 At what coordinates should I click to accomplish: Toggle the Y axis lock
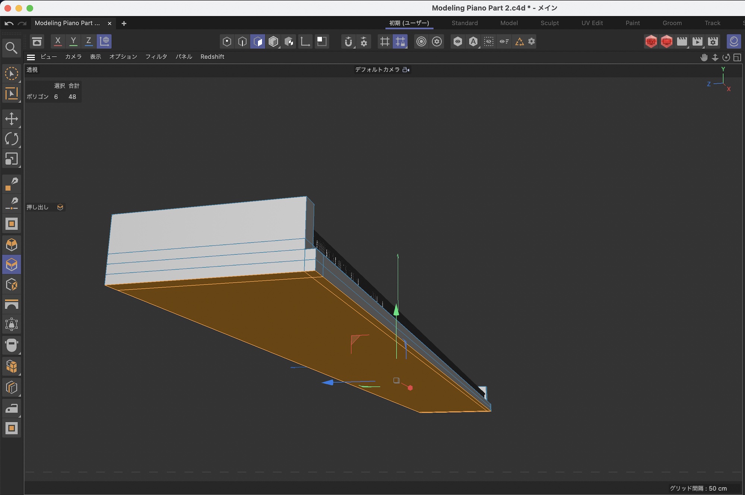pos(73,41)
